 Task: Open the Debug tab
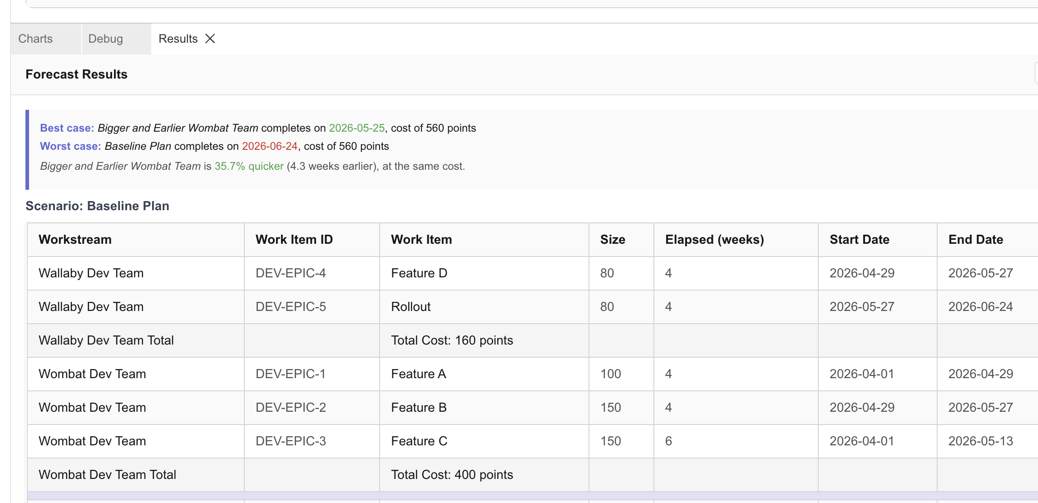[105, 39]
